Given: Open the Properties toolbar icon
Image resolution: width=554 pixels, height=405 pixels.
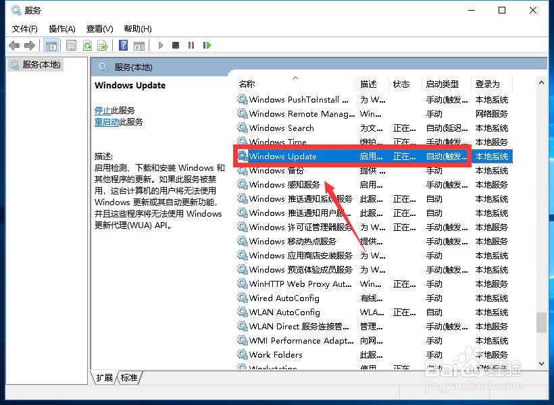Looking at the screenshot, I should 72,45.
